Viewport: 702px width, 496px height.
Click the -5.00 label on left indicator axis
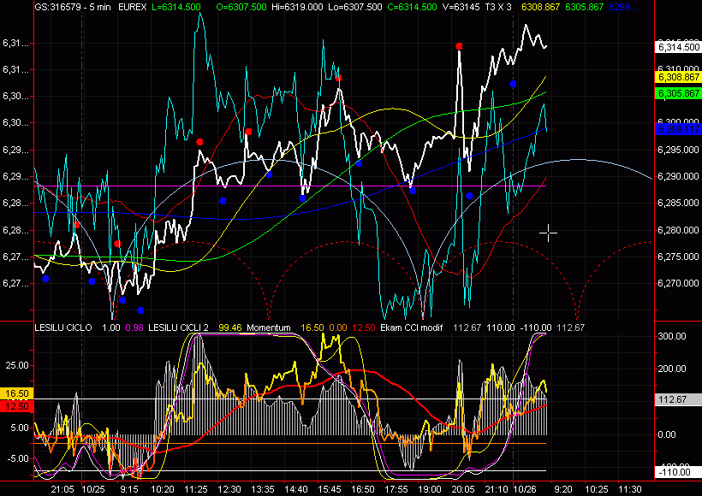click(17, 458)
